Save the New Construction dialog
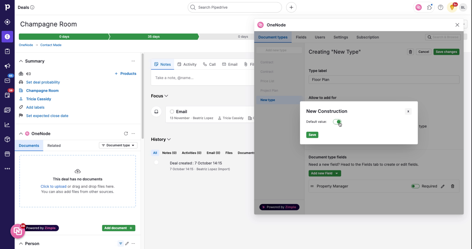This screenshot has width=472, height=249. (x=312, y=135)
